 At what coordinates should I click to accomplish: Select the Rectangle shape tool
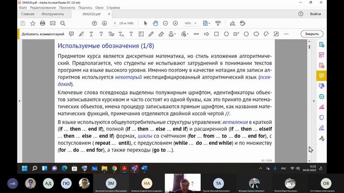point(216,34)
